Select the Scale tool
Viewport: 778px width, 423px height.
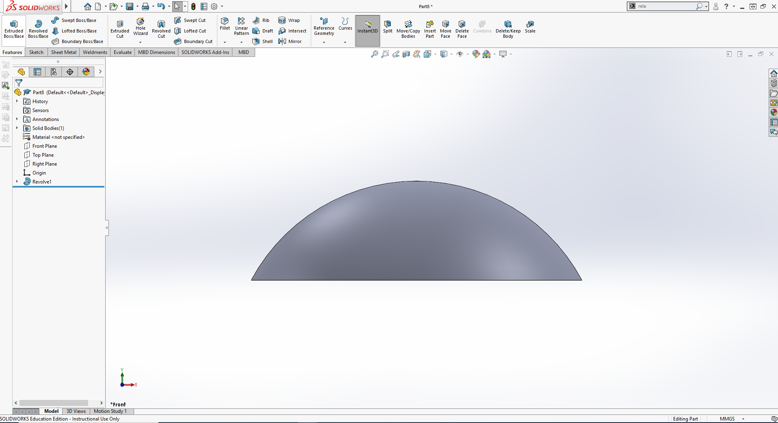coord(530,27)
